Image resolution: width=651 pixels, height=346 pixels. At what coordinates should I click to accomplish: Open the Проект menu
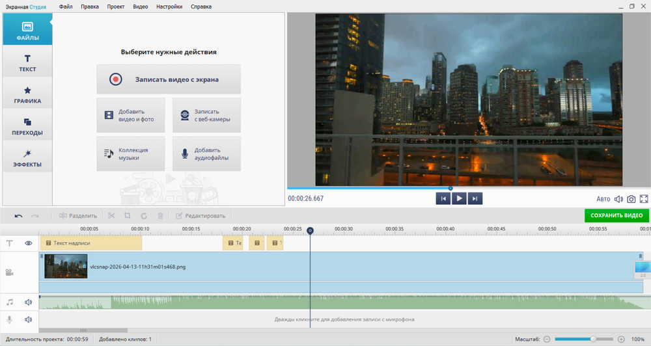click(115, 7)
